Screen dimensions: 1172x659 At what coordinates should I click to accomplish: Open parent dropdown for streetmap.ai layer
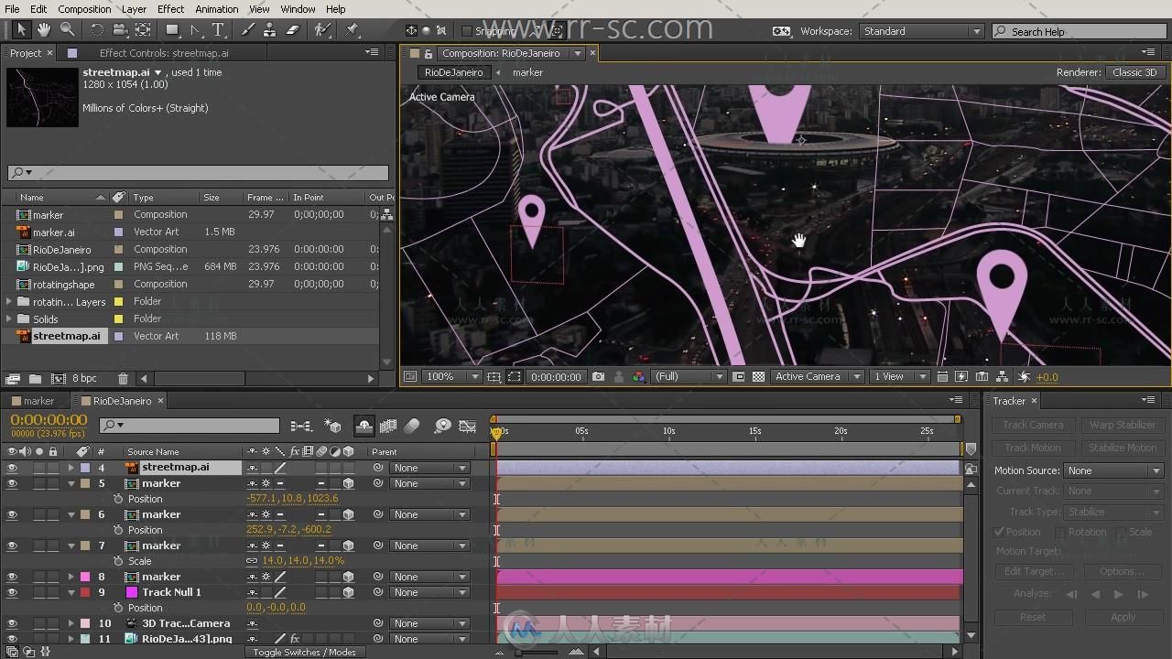pos(429,468)
